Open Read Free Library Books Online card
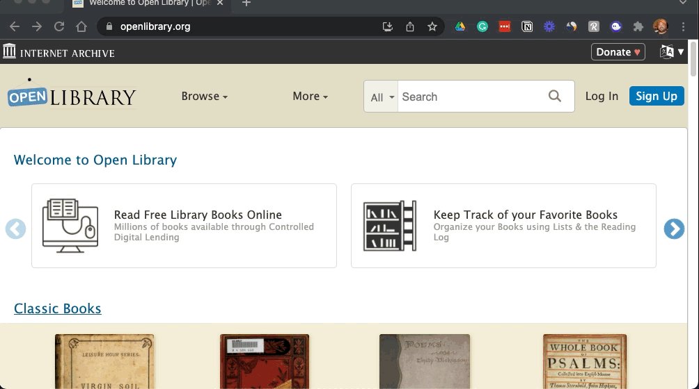This screenshot has width=699, height=389. click(184, 226)
